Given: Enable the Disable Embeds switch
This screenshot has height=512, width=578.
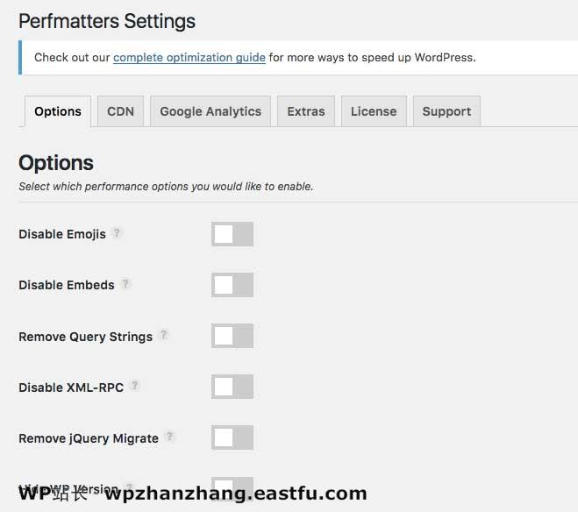Looking at the screenshot, I should pyautogui.click(x=232, y=285).
